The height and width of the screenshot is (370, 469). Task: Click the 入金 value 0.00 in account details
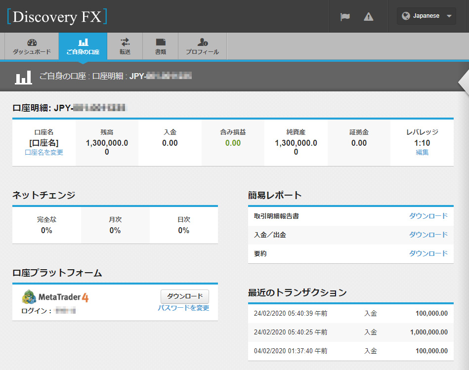[x=170, y=143]
